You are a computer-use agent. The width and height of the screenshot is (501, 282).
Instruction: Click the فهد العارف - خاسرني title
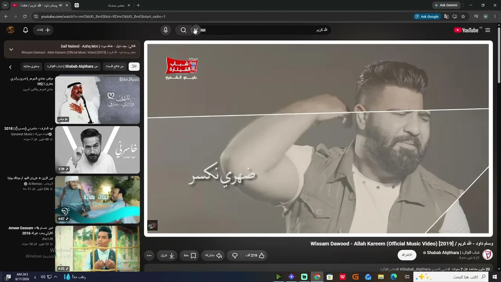(x=28, y=128)
